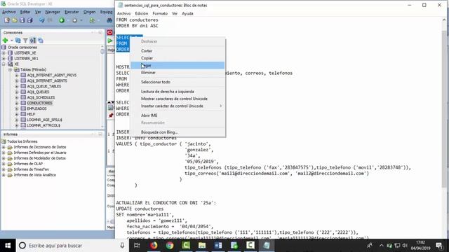This screenshot has height=252, width=449.
Task: Click the green Run Statement play icon
Action: (110, 41)
